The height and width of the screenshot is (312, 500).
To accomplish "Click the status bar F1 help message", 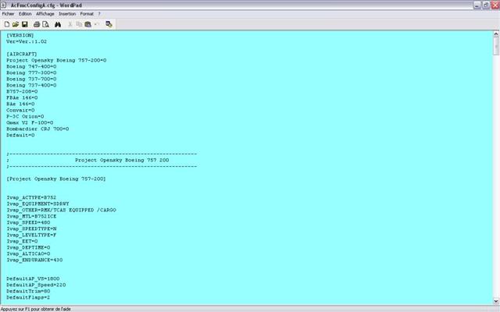I will [x=36, y=309].
